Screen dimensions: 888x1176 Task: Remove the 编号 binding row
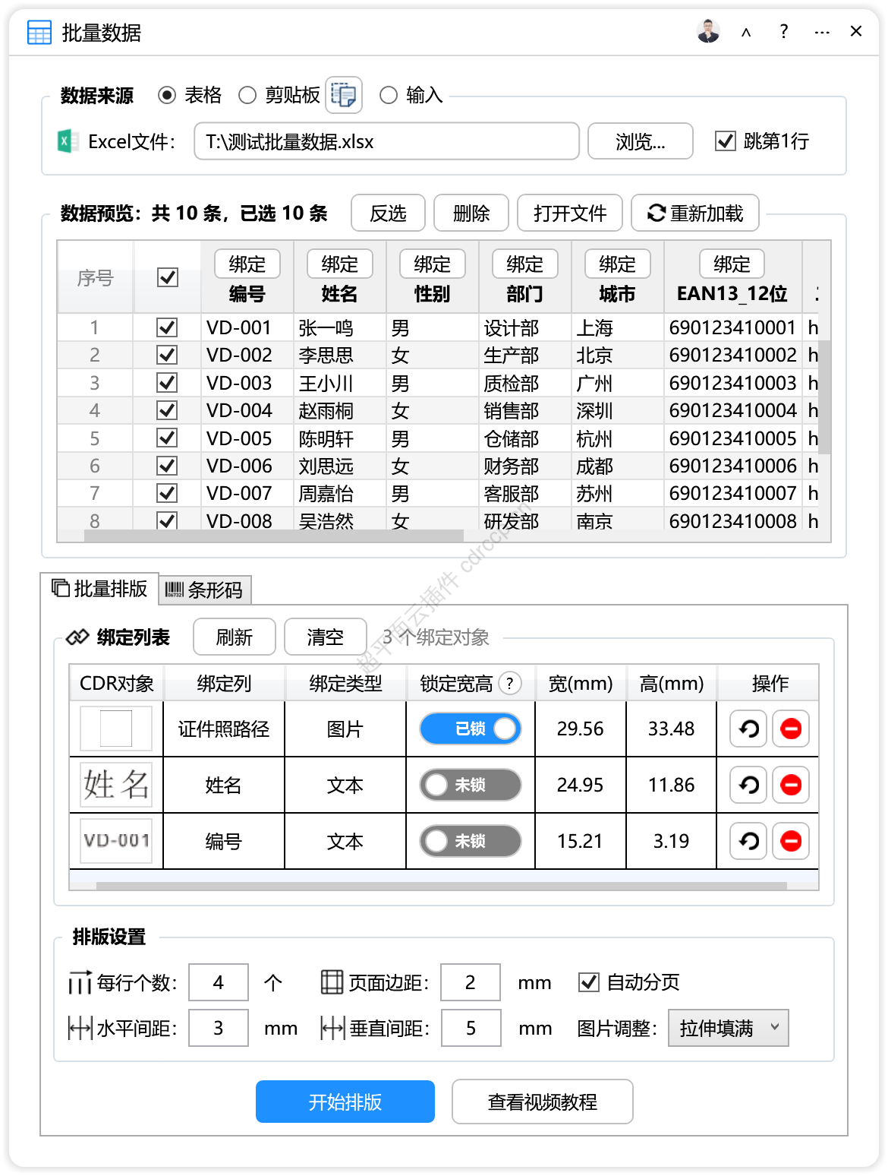pyautogui.click(x=791, y=841)
